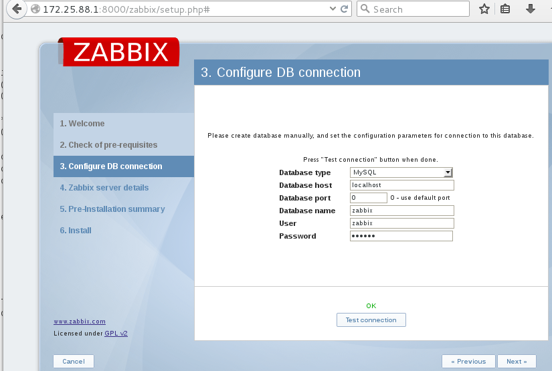
Task: Click the address bar URL
Action: [x=126, y=9]
